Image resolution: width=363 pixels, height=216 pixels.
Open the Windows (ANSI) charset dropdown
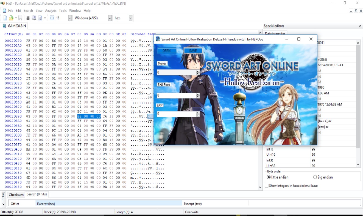(110, 18)
